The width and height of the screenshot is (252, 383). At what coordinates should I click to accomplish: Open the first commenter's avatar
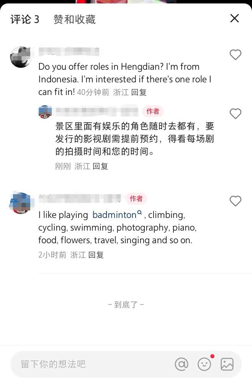pyautogui.click(x=21, y=57)
